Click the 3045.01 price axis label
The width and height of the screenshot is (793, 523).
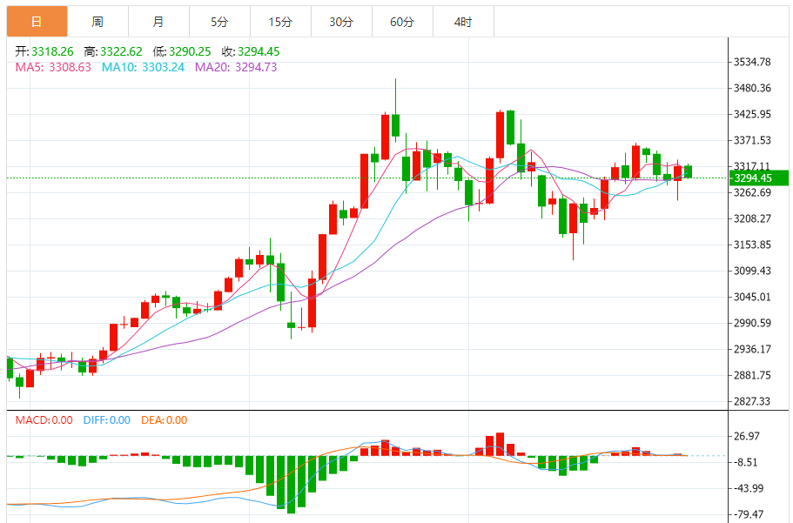pos(752,297)
